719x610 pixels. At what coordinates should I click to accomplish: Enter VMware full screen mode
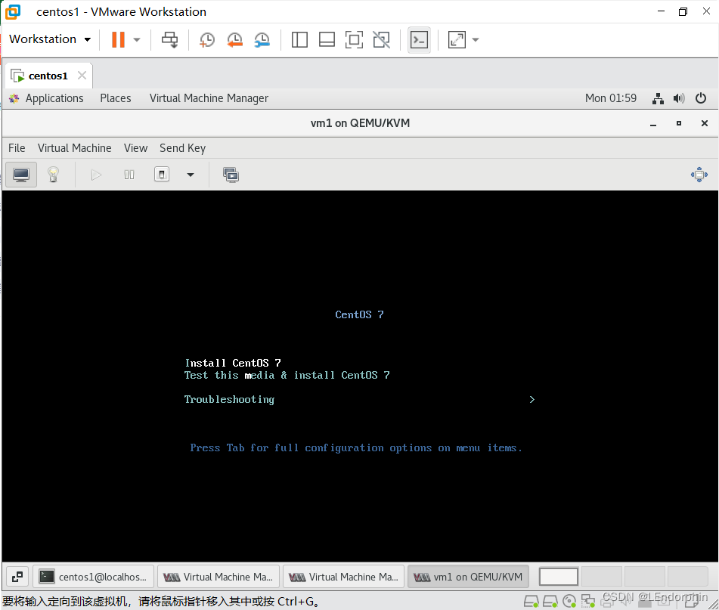pyautogui.click(x=354, y=40)
